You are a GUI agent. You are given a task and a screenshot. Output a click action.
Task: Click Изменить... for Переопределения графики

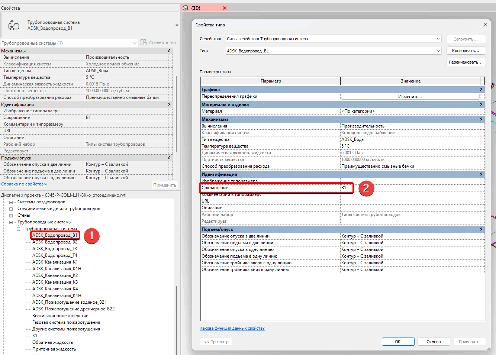coord(410,97)
